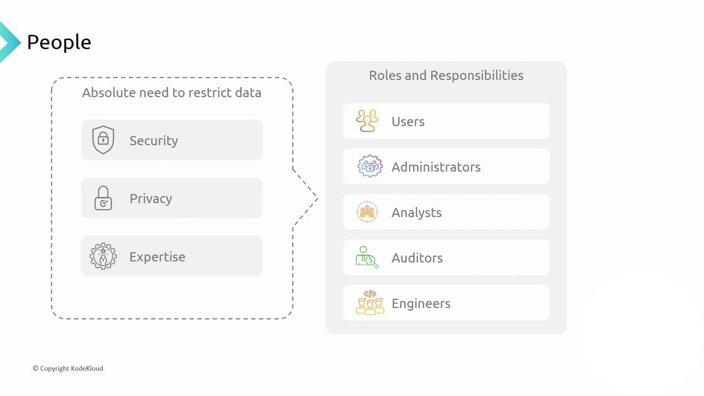Click the Copyright KodeKloud footer text
This screenshot has height=396, width=704.
(68, 369)
